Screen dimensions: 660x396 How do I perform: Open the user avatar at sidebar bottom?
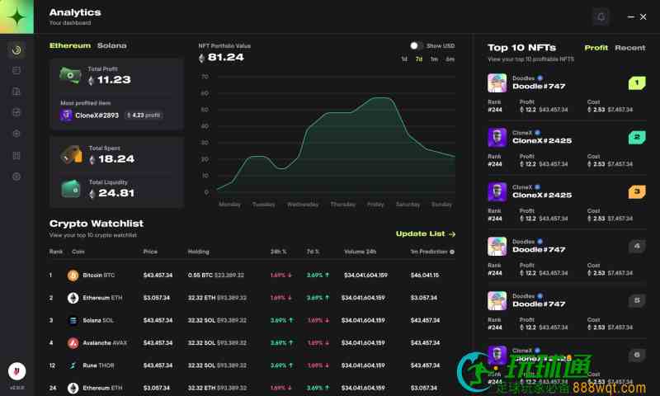pyautogui.click(x=16, y=371)
